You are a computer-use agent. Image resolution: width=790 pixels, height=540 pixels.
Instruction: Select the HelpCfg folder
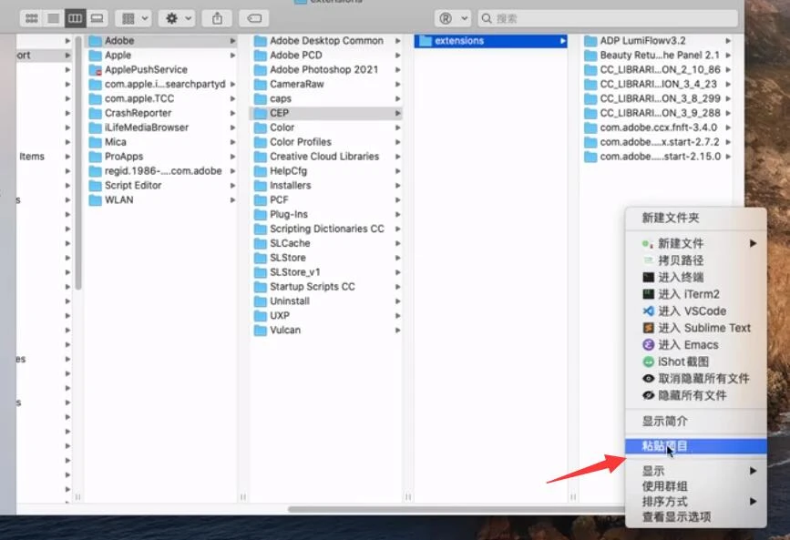tap(326, 171)
